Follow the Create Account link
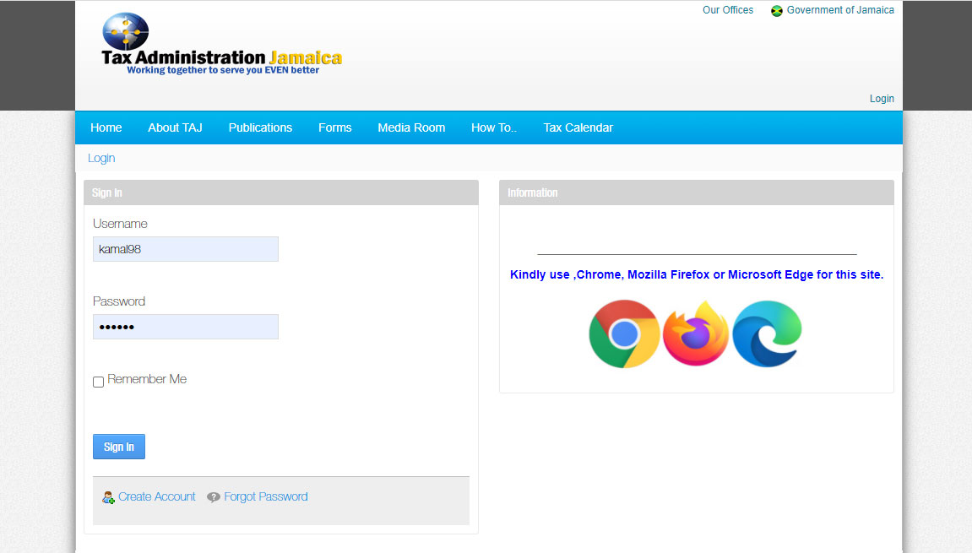The image size is (972, 553). [157, 496]
